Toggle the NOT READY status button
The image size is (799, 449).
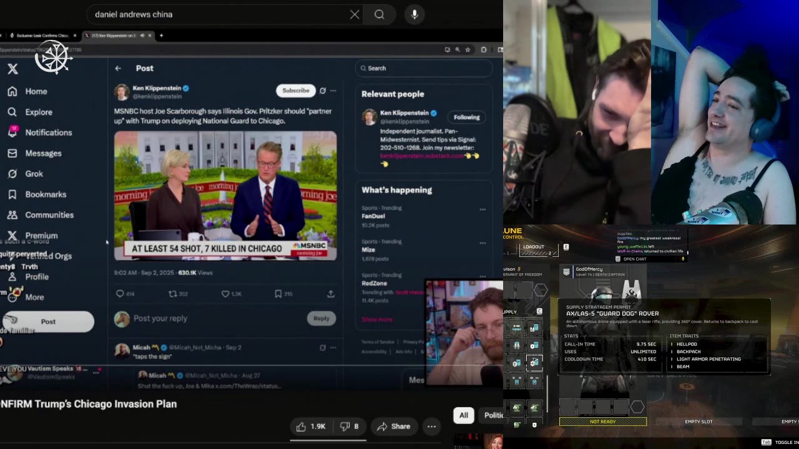pyautogui.click(x=603, y=422)
